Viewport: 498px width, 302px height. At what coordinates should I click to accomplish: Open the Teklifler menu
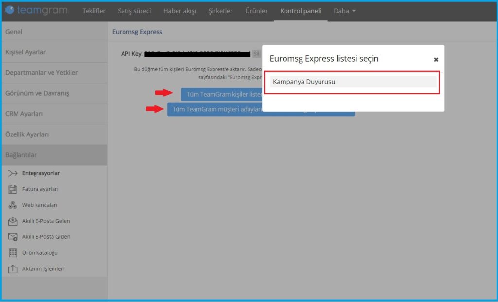coord(94,11)
